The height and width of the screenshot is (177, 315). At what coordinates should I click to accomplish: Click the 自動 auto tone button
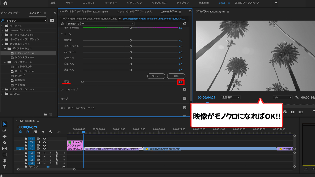pyautogui.click(x=176, y=76)
